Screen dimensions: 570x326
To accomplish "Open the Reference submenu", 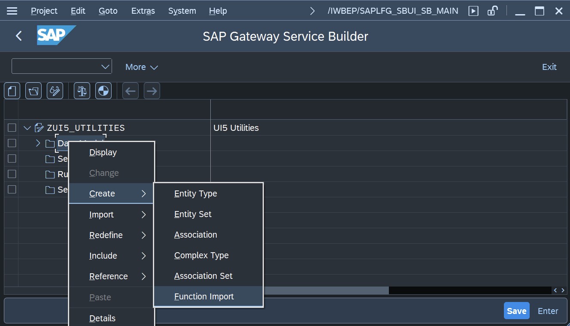I will (111, 276).
